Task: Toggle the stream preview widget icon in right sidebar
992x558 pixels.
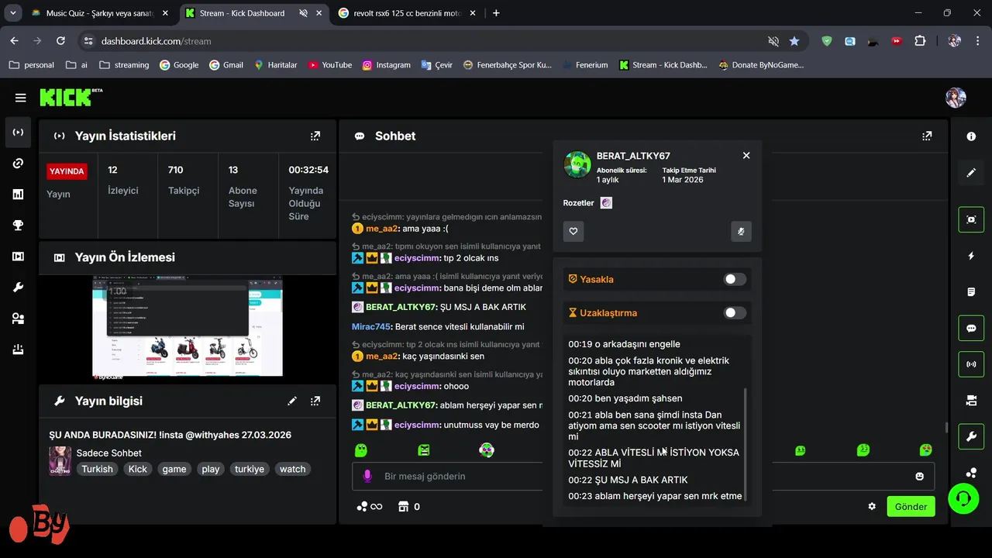Action: coord(971,219)
